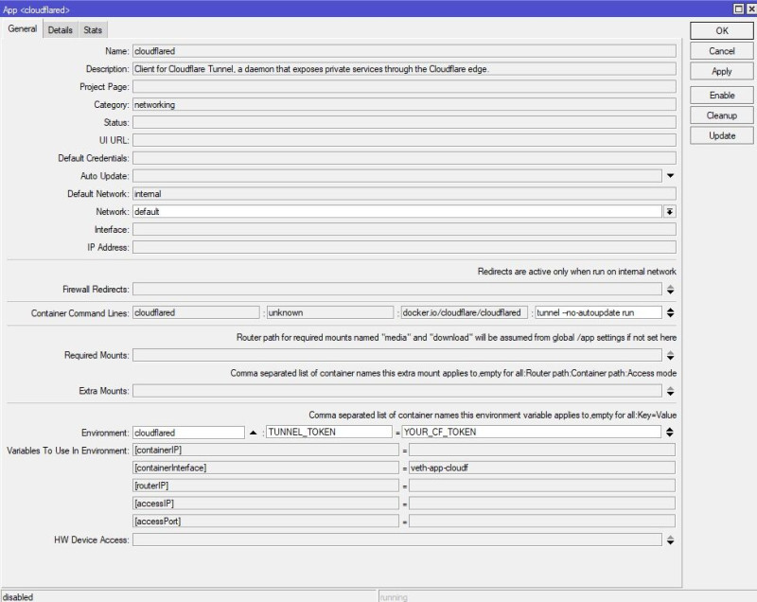The height and width of the screenshot is (602, 757).
Task: Open the Network dropdown list
Action: 670,211
